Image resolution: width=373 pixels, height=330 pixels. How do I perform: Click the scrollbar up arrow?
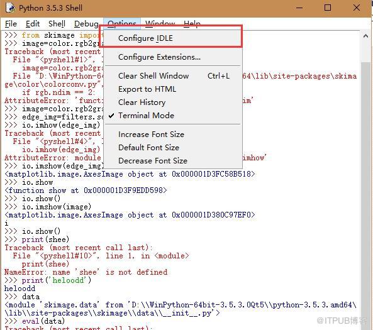pyautogui.click(x=366, y=36)
